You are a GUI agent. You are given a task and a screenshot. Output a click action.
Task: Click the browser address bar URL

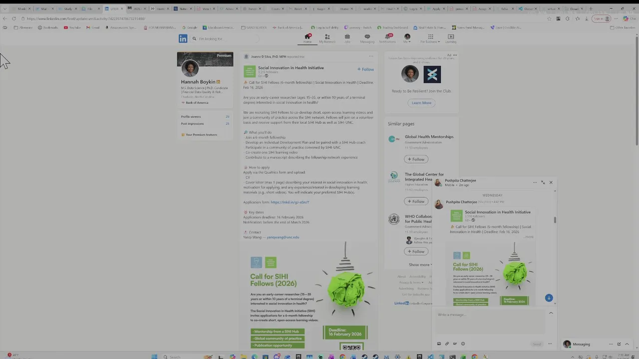(86, 18)
